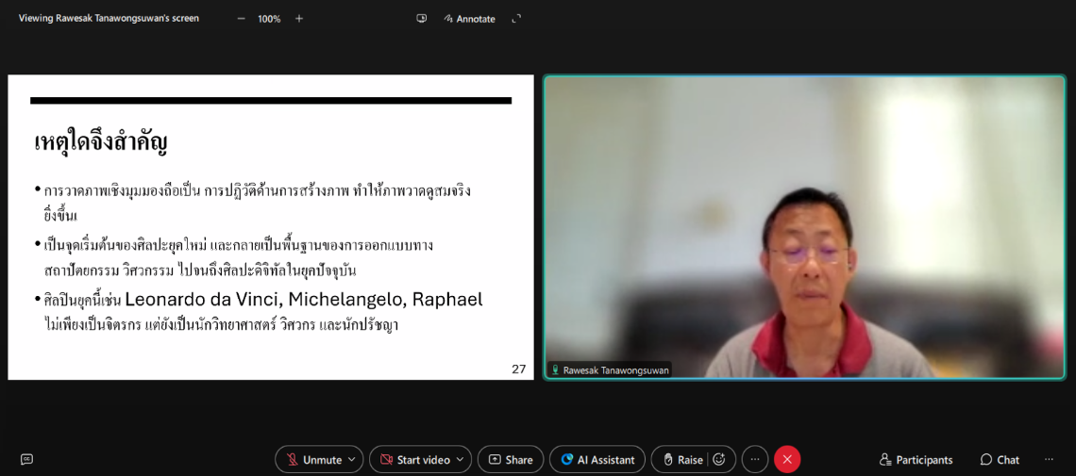1076x476 pixels.
Task: Enter full screen view of shared content
Action: coord(516,18)
